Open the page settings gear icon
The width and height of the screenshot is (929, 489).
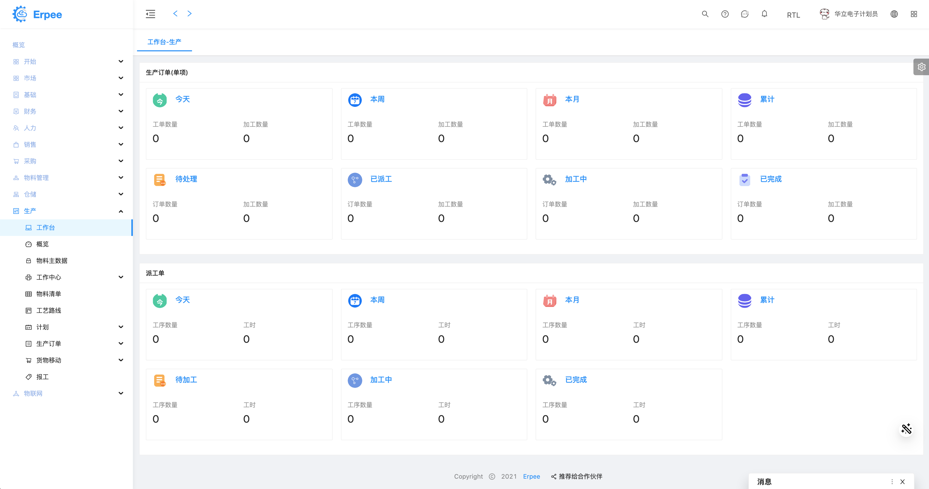click(x=921, y=67)
